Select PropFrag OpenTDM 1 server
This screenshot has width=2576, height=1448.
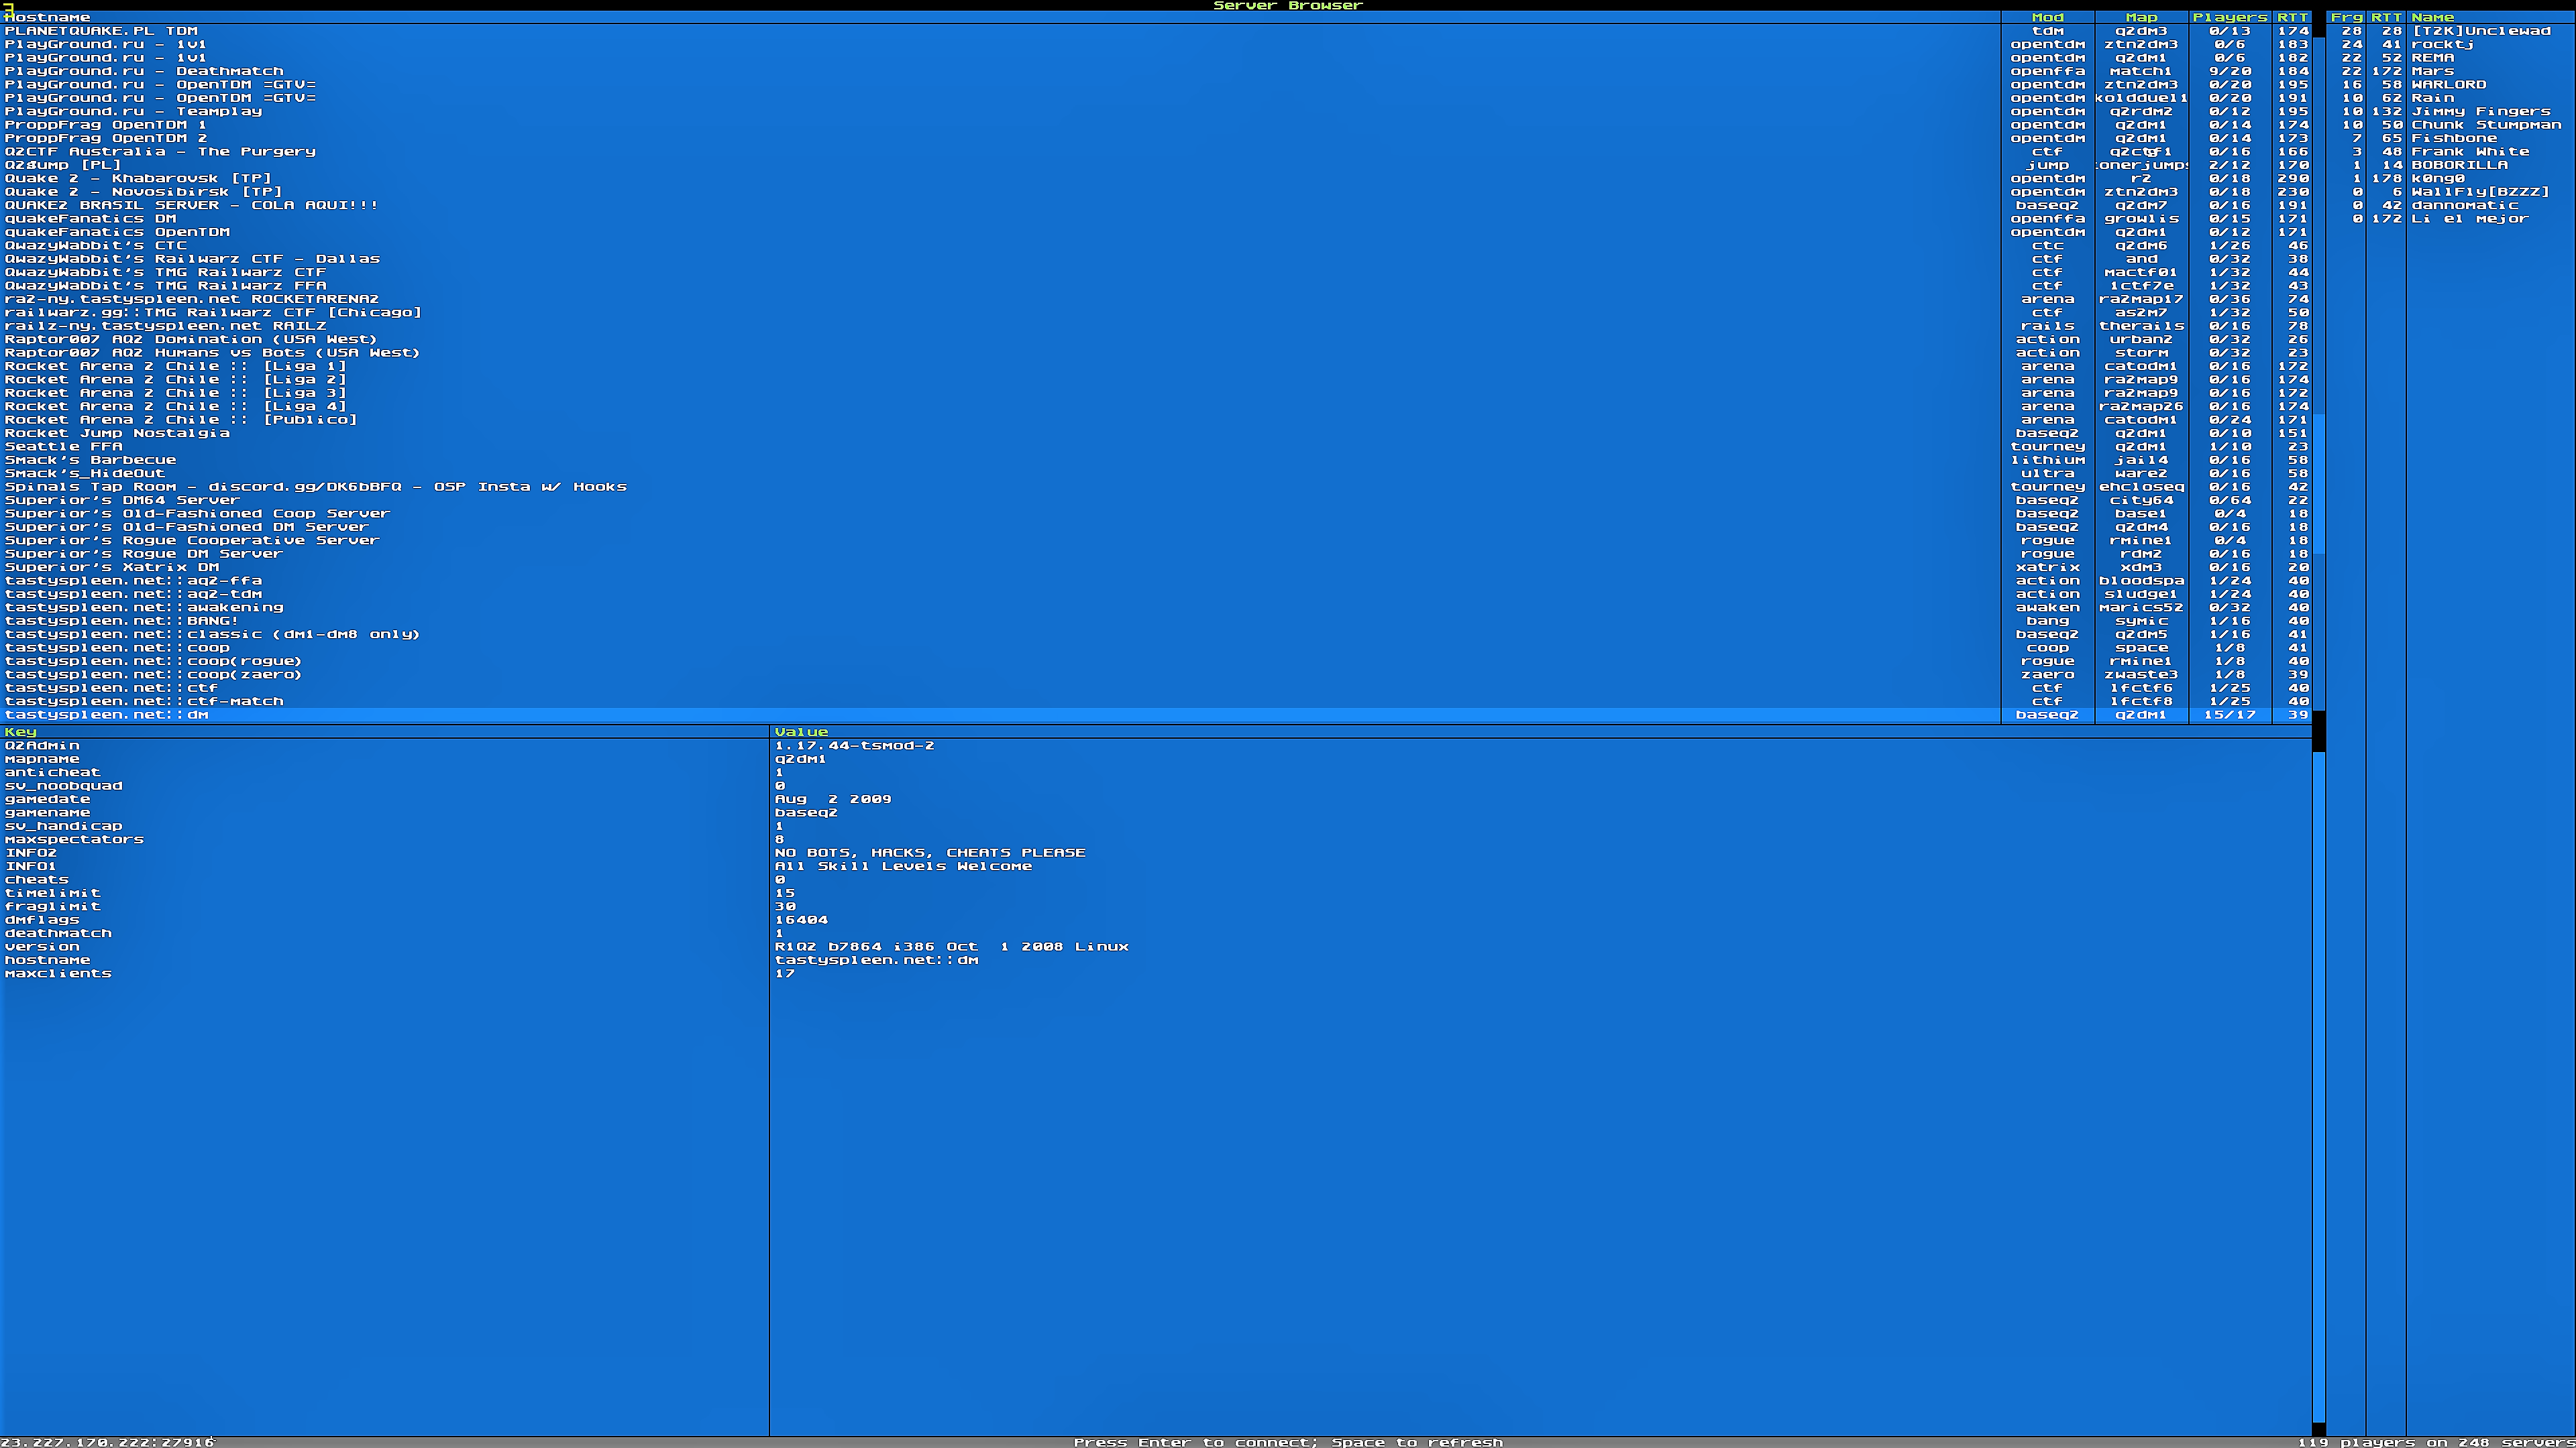[x=1156, y=125]
